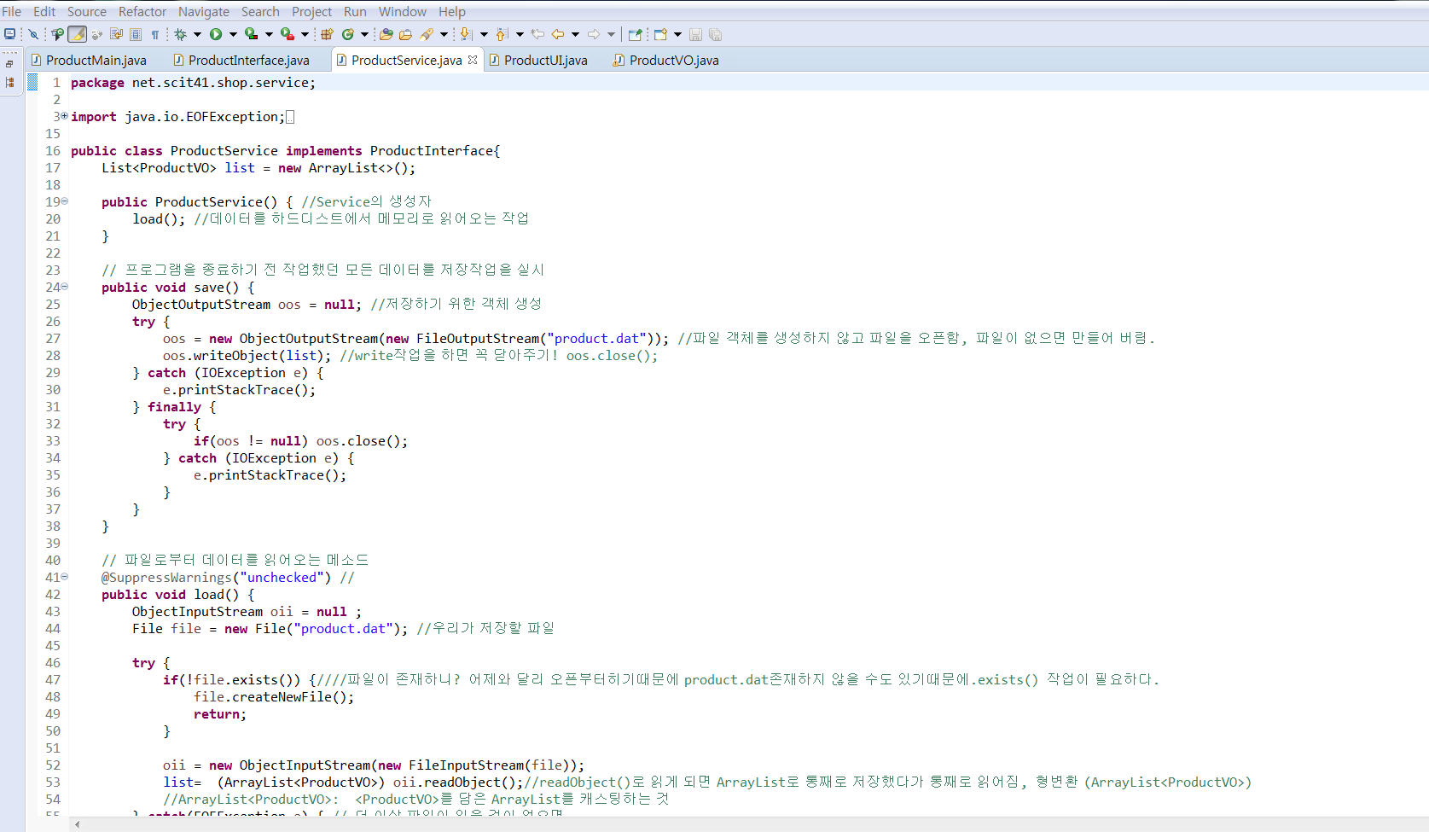Image resolution: width=1429 pixels, height=832 pixels.
Task: Create a new Java package icon
Action: coord(327,34)
